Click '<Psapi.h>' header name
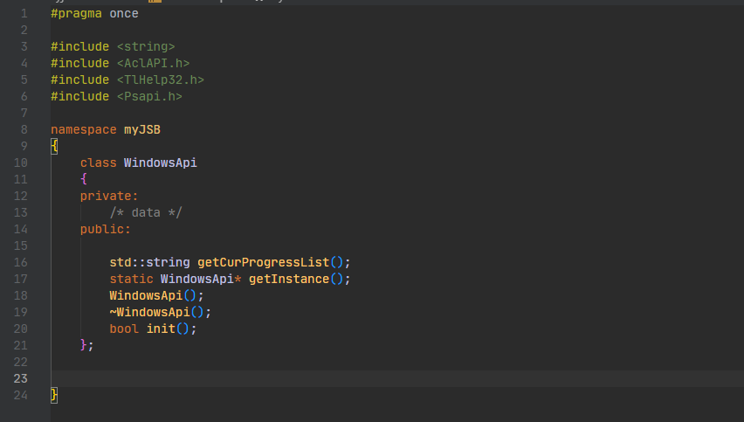Image resolution: width=744 pixels, height=422 pixels. click(x=149, y=96)
